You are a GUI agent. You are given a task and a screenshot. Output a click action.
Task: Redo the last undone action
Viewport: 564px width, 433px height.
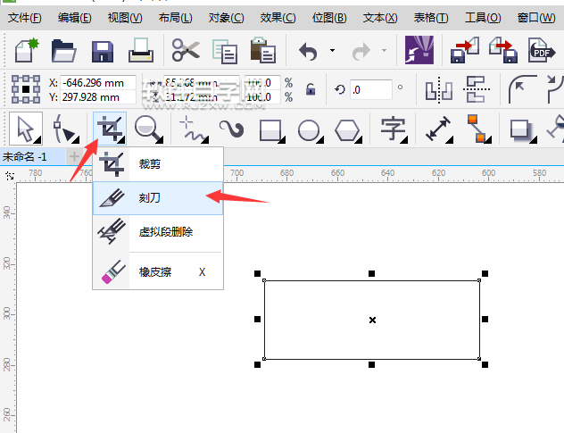[361, 52]
